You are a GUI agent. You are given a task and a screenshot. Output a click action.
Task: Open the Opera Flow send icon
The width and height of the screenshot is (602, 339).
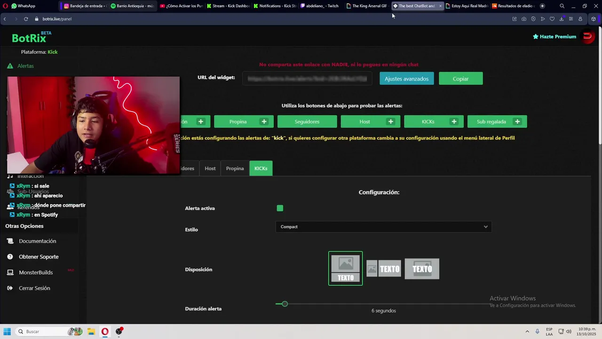tap(543, 19)
